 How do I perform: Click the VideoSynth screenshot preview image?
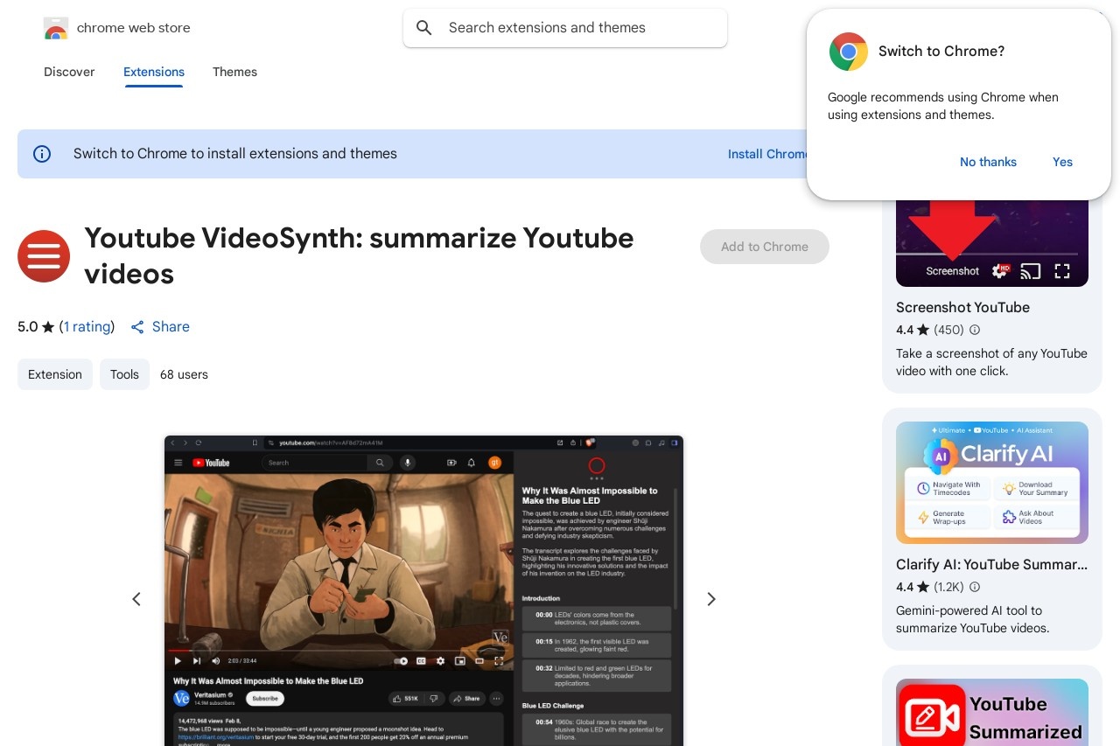click(423, 590)
